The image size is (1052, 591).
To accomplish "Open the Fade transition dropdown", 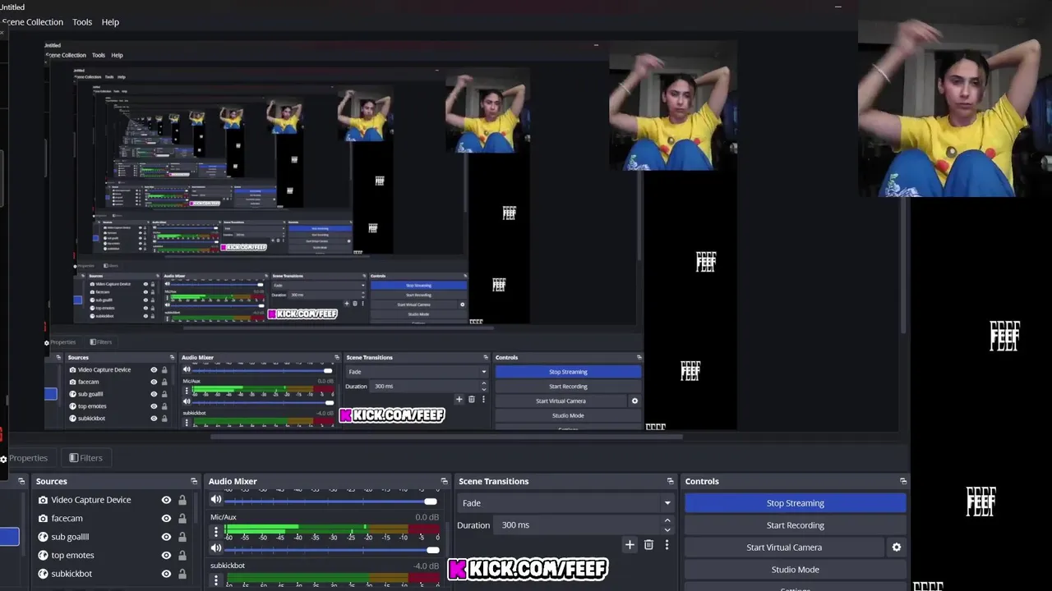I will click(565, 503).
